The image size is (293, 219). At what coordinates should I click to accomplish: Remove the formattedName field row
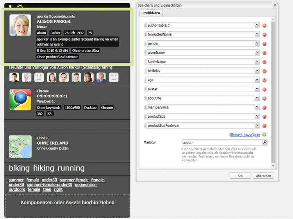tap(264, 34)
